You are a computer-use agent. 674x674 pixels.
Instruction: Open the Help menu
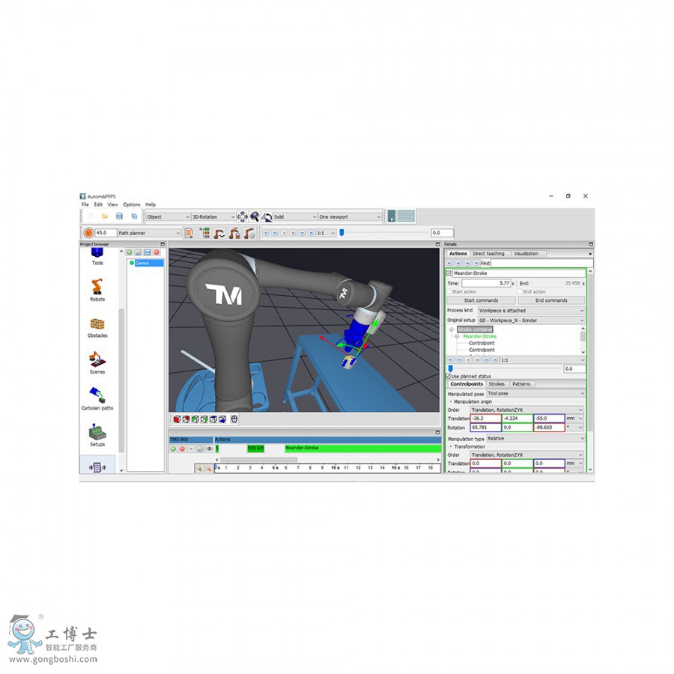(151, 204)
